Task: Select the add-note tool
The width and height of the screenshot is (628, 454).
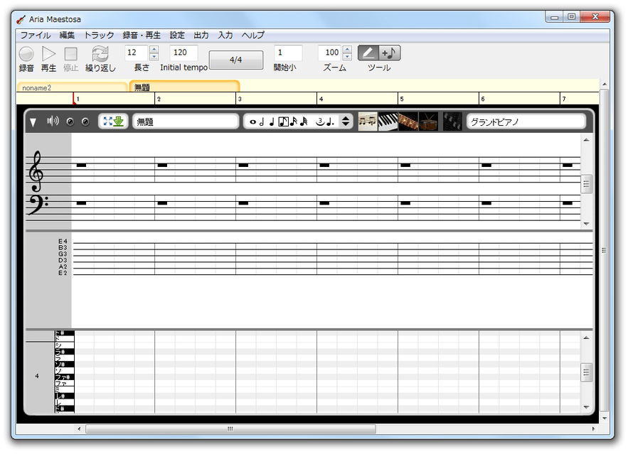Action: coord(389,53)
